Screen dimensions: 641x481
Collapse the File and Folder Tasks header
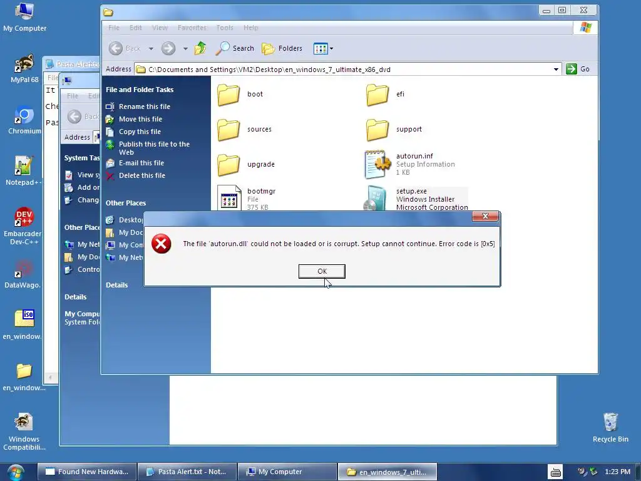pos(140,90)
